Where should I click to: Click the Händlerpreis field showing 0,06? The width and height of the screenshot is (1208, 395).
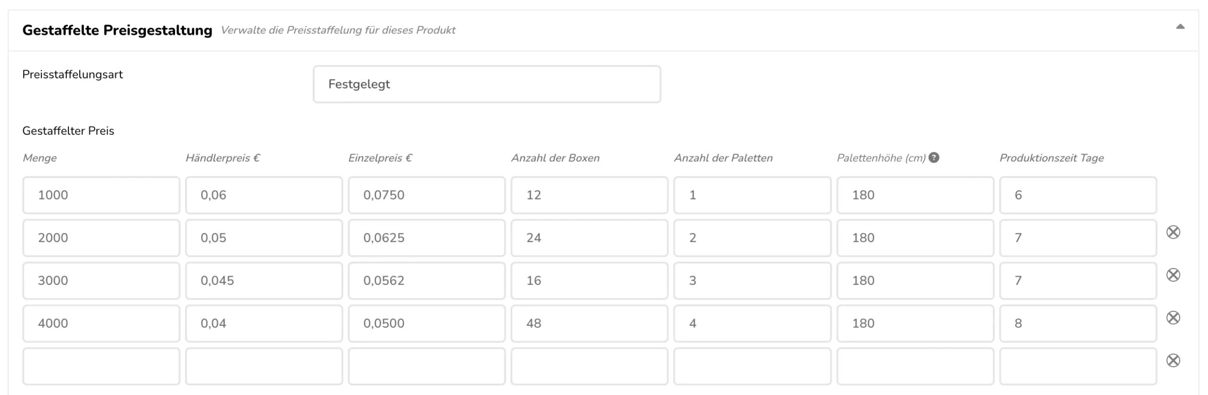click(264, 195)
